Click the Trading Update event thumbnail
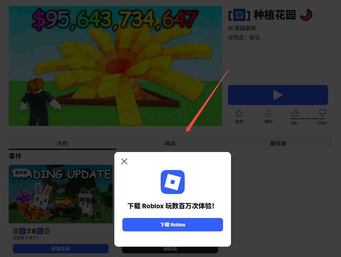 (x=60, y=194)
